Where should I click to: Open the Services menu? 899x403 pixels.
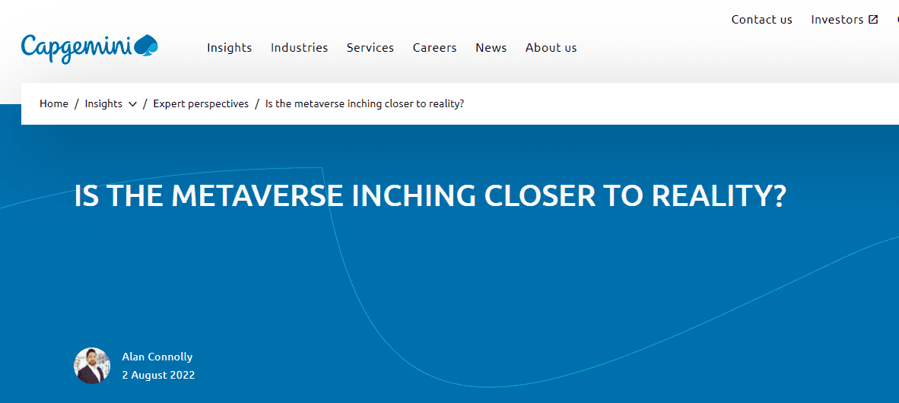pyautogui.click(x=370, y=48)
